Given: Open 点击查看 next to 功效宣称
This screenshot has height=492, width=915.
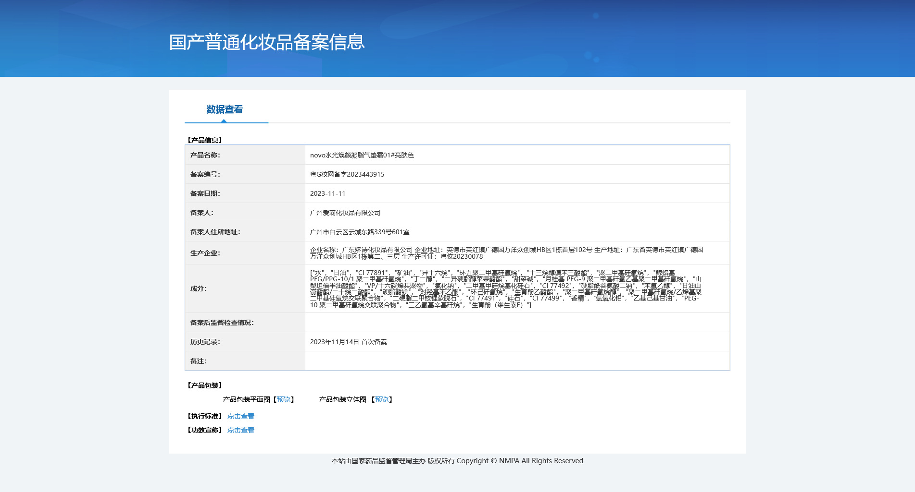Looking at the screenshot, I should coord(241,430).
